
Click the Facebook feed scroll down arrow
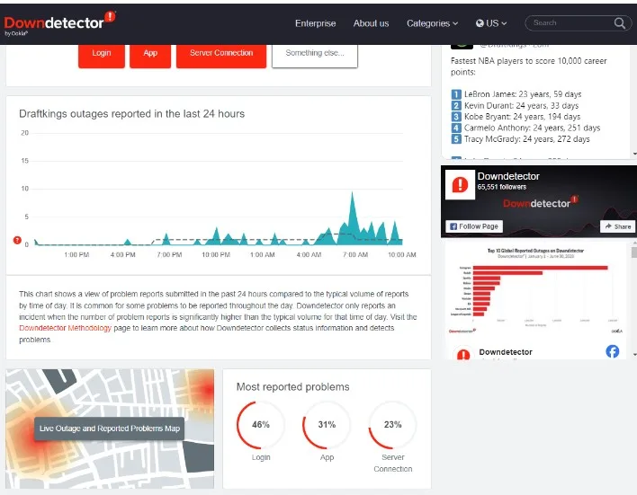tap(634, 355)
